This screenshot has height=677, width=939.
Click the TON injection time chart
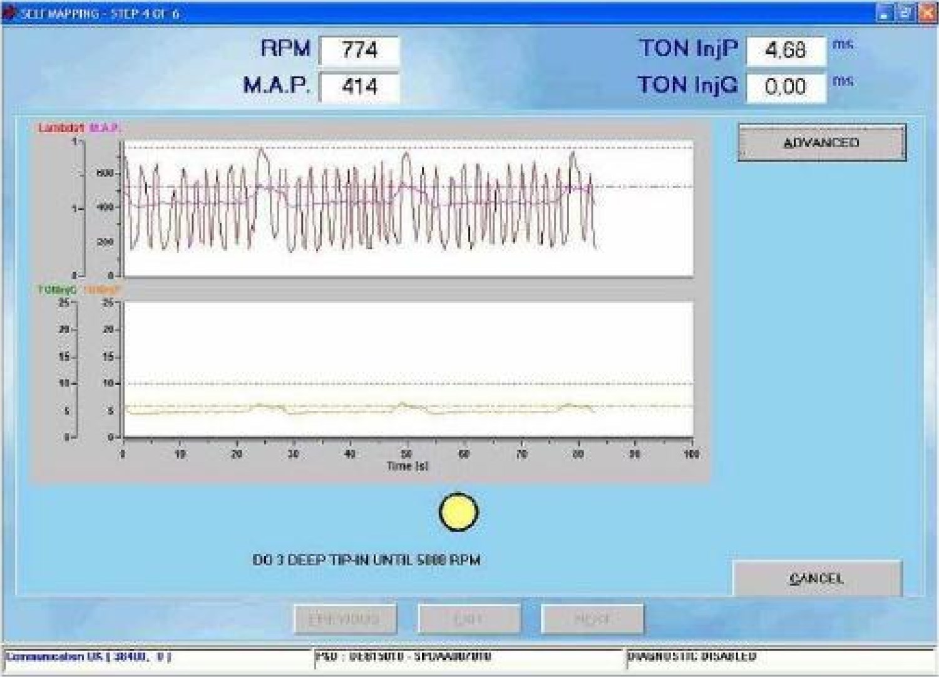408,370
